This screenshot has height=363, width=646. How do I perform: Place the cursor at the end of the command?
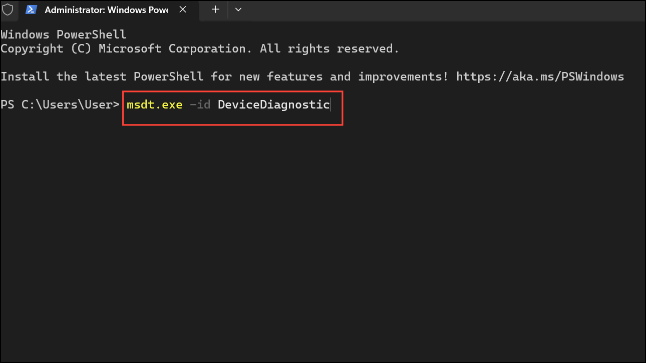(331, 104)
